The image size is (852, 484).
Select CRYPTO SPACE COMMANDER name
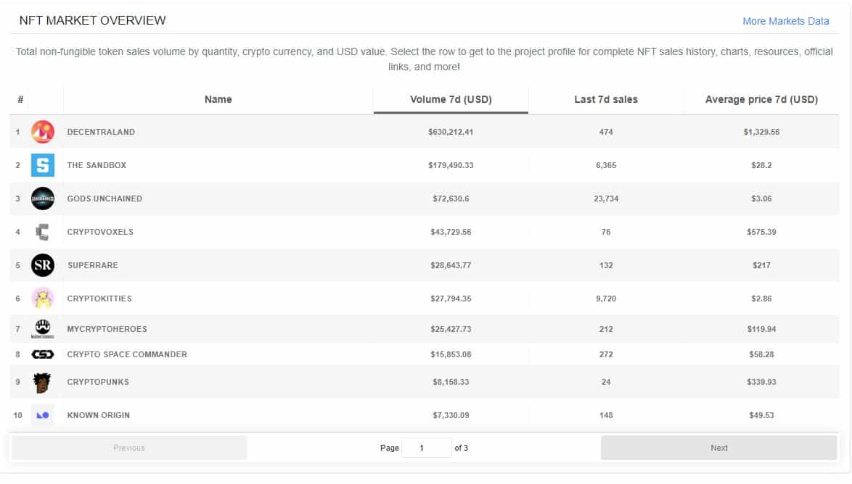pyautogui.click(x=127, y=354)
